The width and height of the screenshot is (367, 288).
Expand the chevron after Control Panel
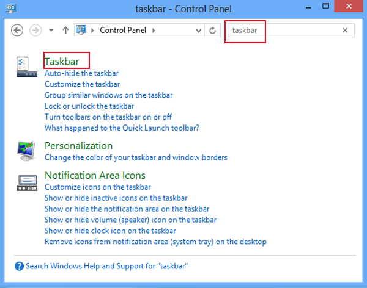(x=154, y=31)
